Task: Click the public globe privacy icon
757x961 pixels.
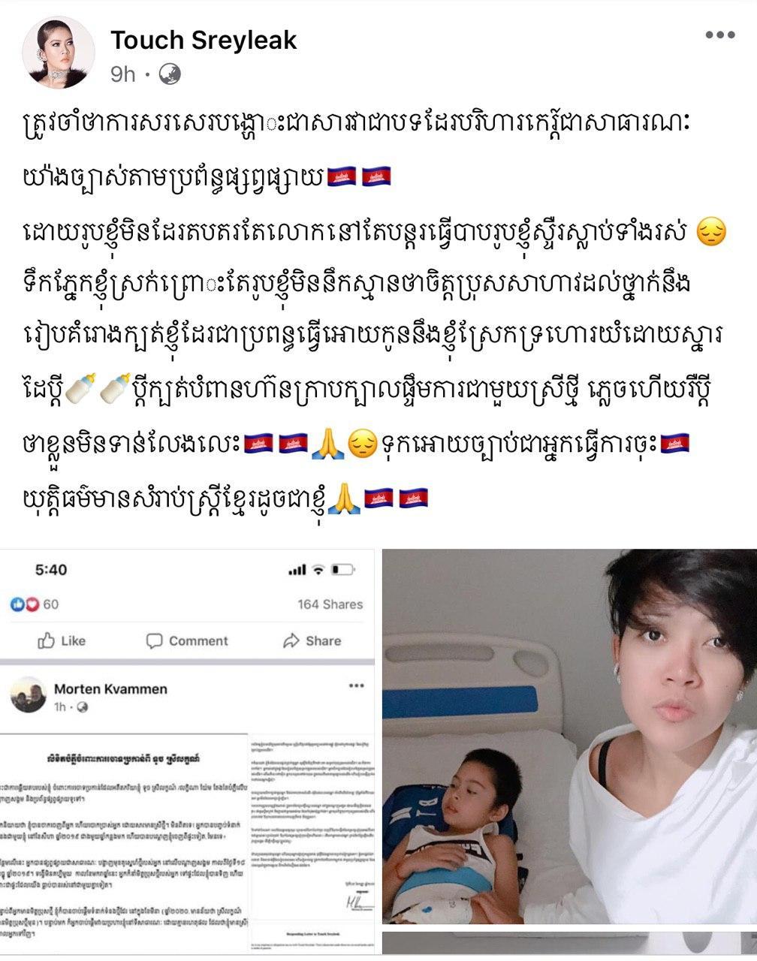Action: 171,74
